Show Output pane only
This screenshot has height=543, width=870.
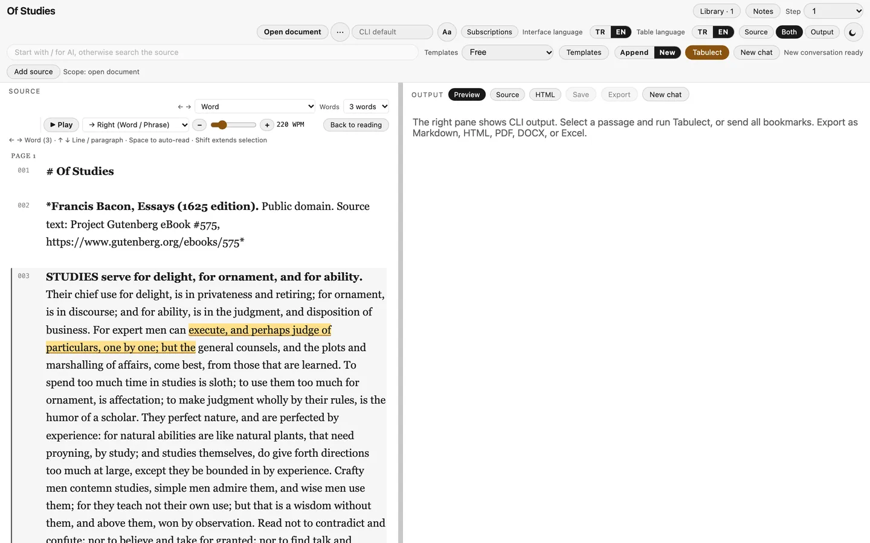[x=822, y=32]
